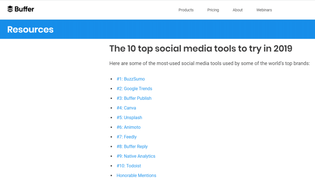Select the #4: Canva link
The width and height of the screenshot is (315, 185).
[x=126, y=108]
